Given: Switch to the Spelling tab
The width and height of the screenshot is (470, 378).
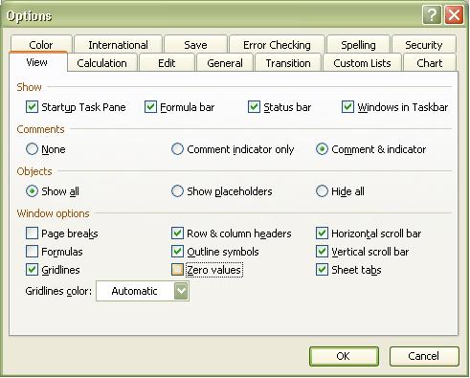Looking at the screenshot, I should click(358, 45).
